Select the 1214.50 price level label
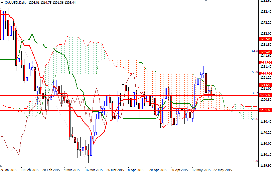 tap(266, 85)
